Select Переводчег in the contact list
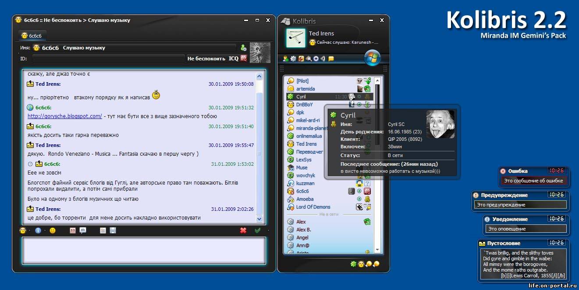Viewport: 579px width, 290px height. 305,152
